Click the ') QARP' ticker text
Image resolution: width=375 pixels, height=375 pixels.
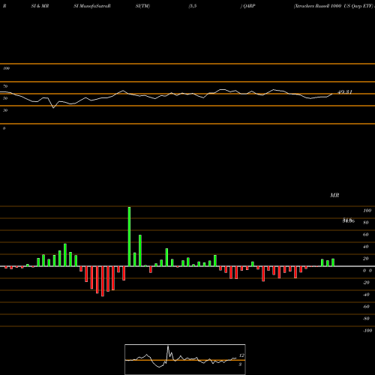click(x=247, y=6)
